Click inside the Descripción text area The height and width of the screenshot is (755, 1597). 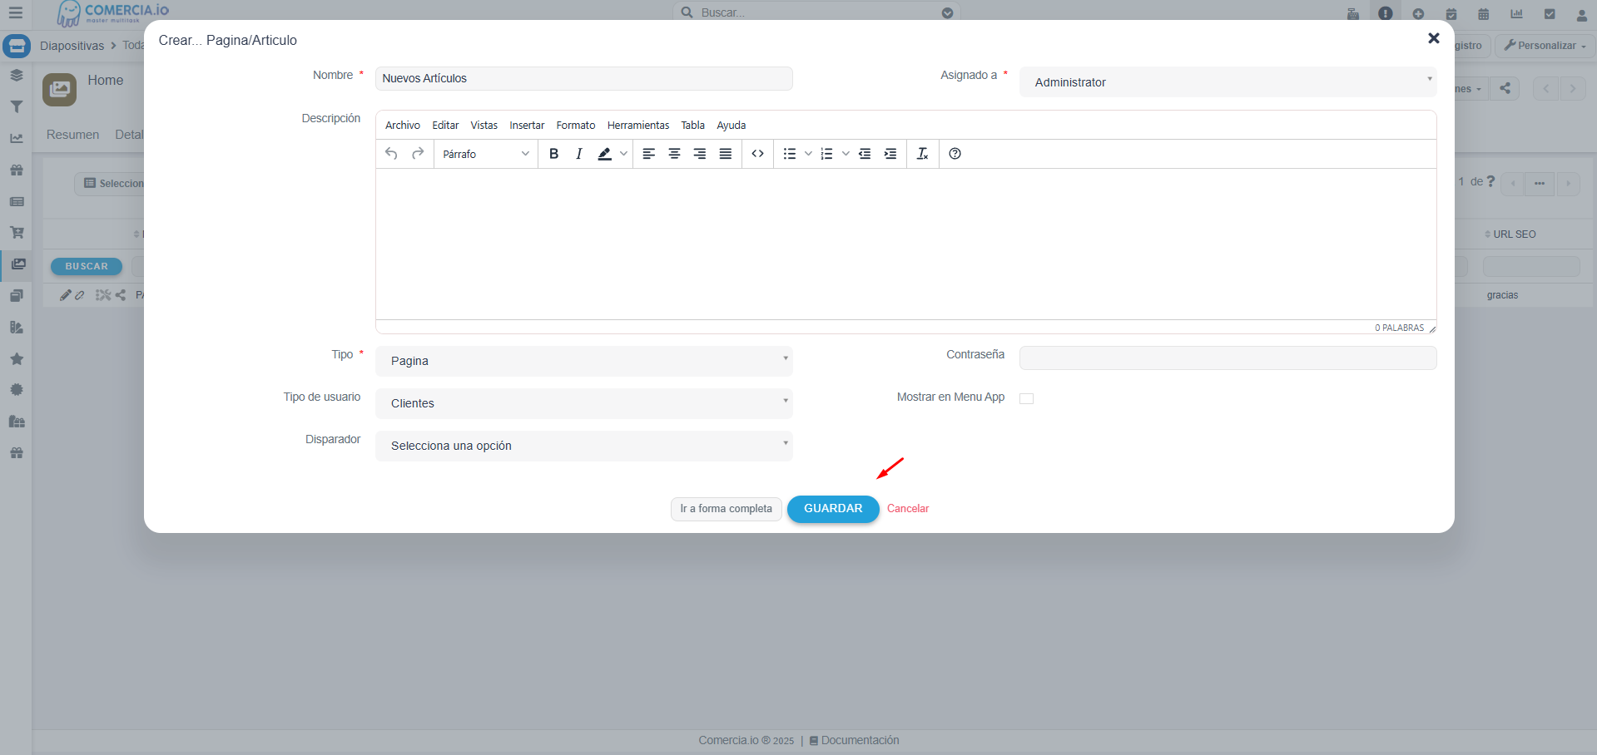point(905,244)
